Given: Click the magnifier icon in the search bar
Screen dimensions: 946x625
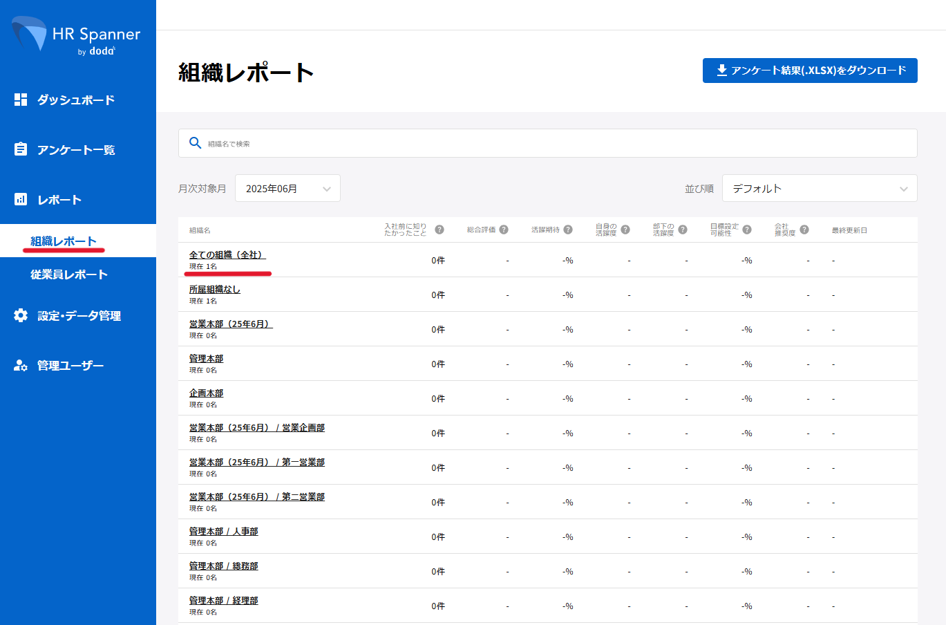Looking at the screenshot, I should tap(196, 142).
